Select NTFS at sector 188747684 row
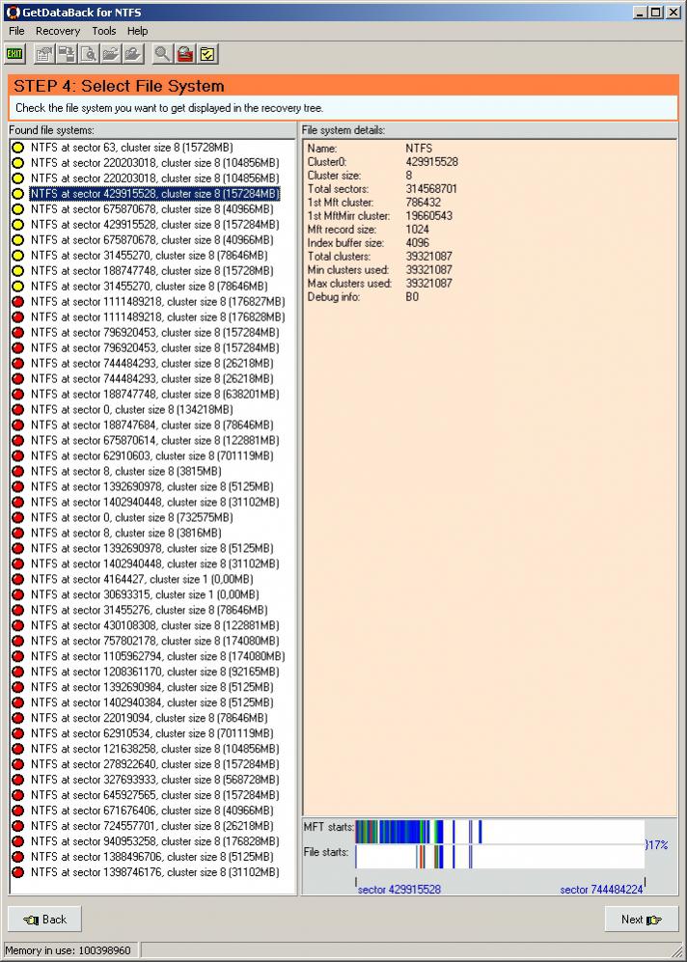This screenshot has width=687, height=962. pos(152,425)
